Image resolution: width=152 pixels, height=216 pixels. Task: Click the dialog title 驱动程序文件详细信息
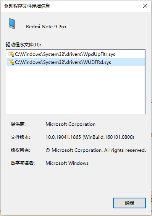27,6
